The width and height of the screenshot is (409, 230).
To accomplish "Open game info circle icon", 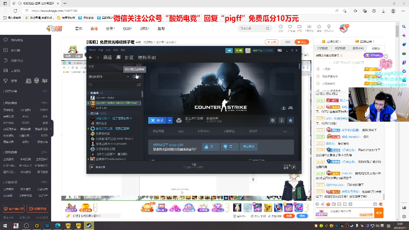I will (282, 120).
